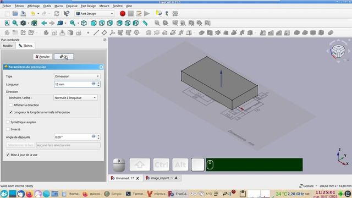Click the blue direction arrow on pad
The height and width of the screenshot is (198, 352).
click(x=221, y=79)
